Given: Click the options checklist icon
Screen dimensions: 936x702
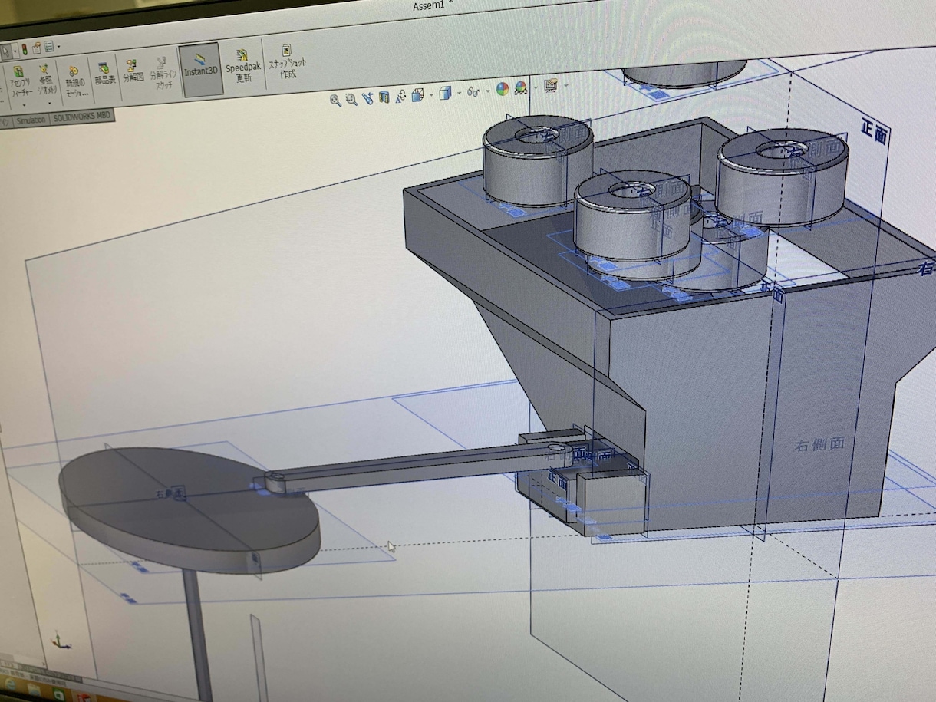Looking at the screenshot, I should 48,47.
